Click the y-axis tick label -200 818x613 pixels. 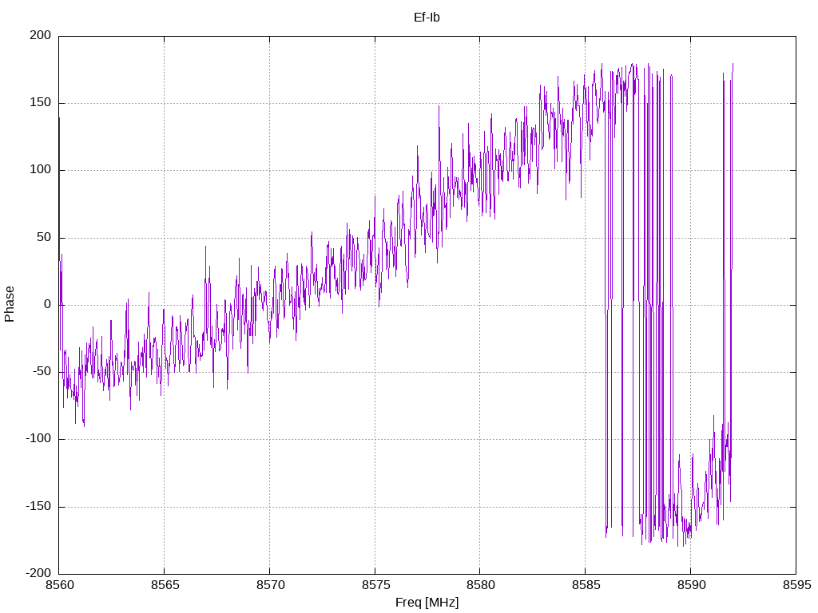point(38,573)
